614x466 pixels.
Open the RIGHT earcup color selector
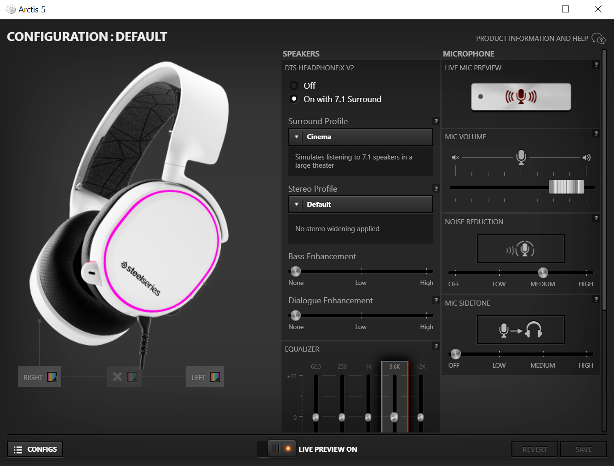[52, 376]
